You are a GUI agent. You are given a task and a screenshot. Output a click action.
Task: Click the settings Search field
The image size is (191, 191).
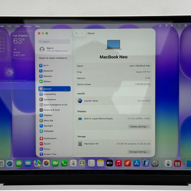click(54, 41)
